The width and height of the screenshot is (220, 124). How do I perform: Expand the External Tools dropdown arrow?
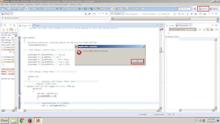pos(94,9)
